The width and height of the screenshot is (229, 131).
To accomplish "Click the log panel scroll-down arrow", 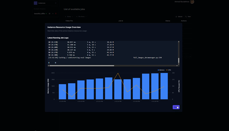I will 178,64.
